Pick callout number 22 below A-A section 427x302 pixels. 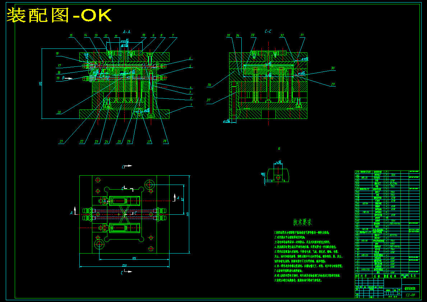coord(82,141)
